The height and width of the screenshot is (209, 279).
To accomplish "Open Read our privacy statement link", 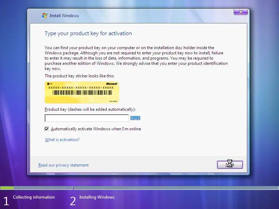I will [63, 165].
